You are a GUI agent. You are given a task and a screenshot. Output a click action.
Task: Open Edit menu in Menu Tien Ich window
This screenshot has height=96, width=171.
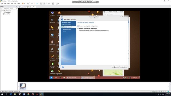(x=108, y=14)
